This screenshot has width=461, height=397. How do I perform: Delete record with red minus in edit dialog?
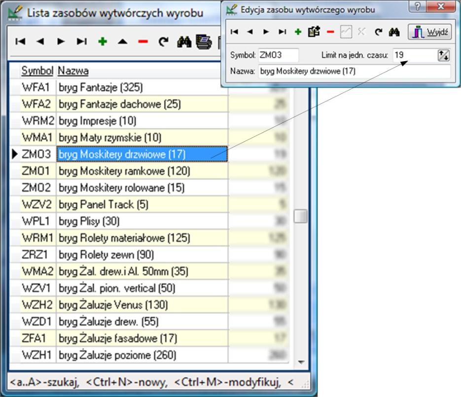click(x=330, y=32)
